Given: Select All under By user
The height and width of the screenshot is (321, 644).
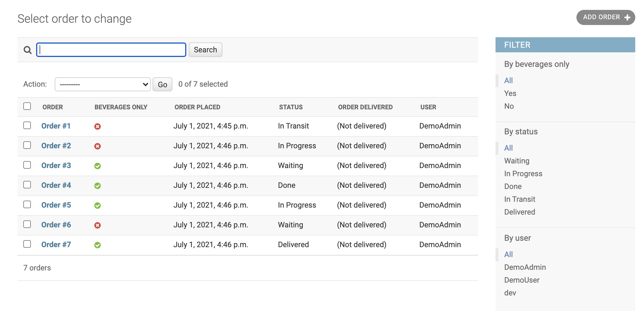Looking at the screenshot, I should 509,254.
